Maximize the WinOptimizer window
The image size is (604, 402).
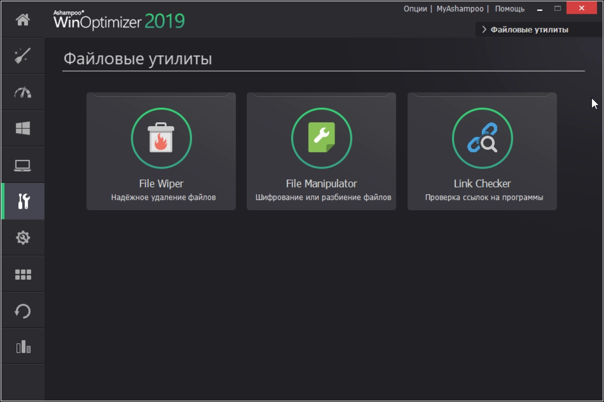557,9
